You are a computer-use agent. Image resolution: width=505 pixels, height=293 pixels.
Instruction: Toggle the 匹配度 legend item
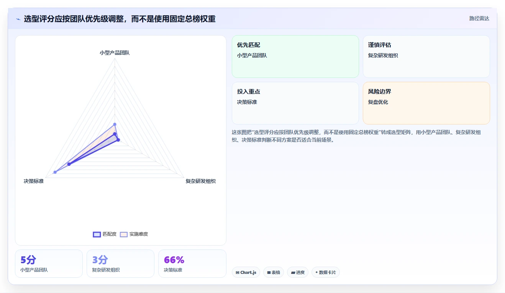105,234
